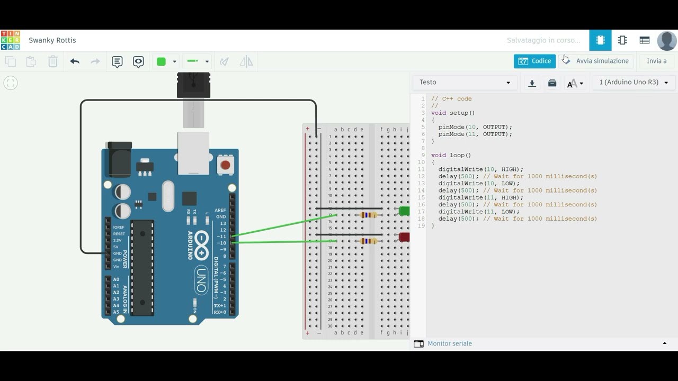Click code line 'digitalWrite(11, HIGH);'

(481, 197)
